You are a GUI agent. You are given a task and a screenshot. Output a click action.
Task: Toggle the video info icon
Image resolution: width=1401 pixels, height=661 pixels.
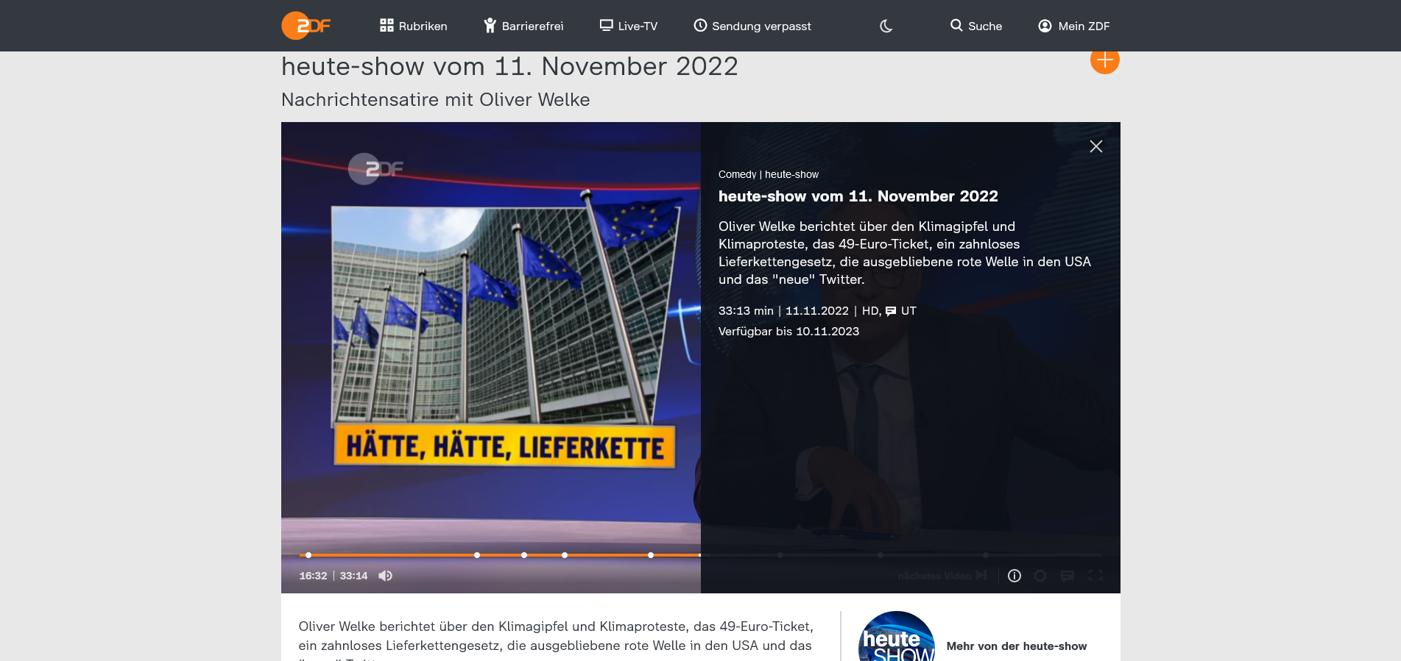click(x=1014, y=576)
